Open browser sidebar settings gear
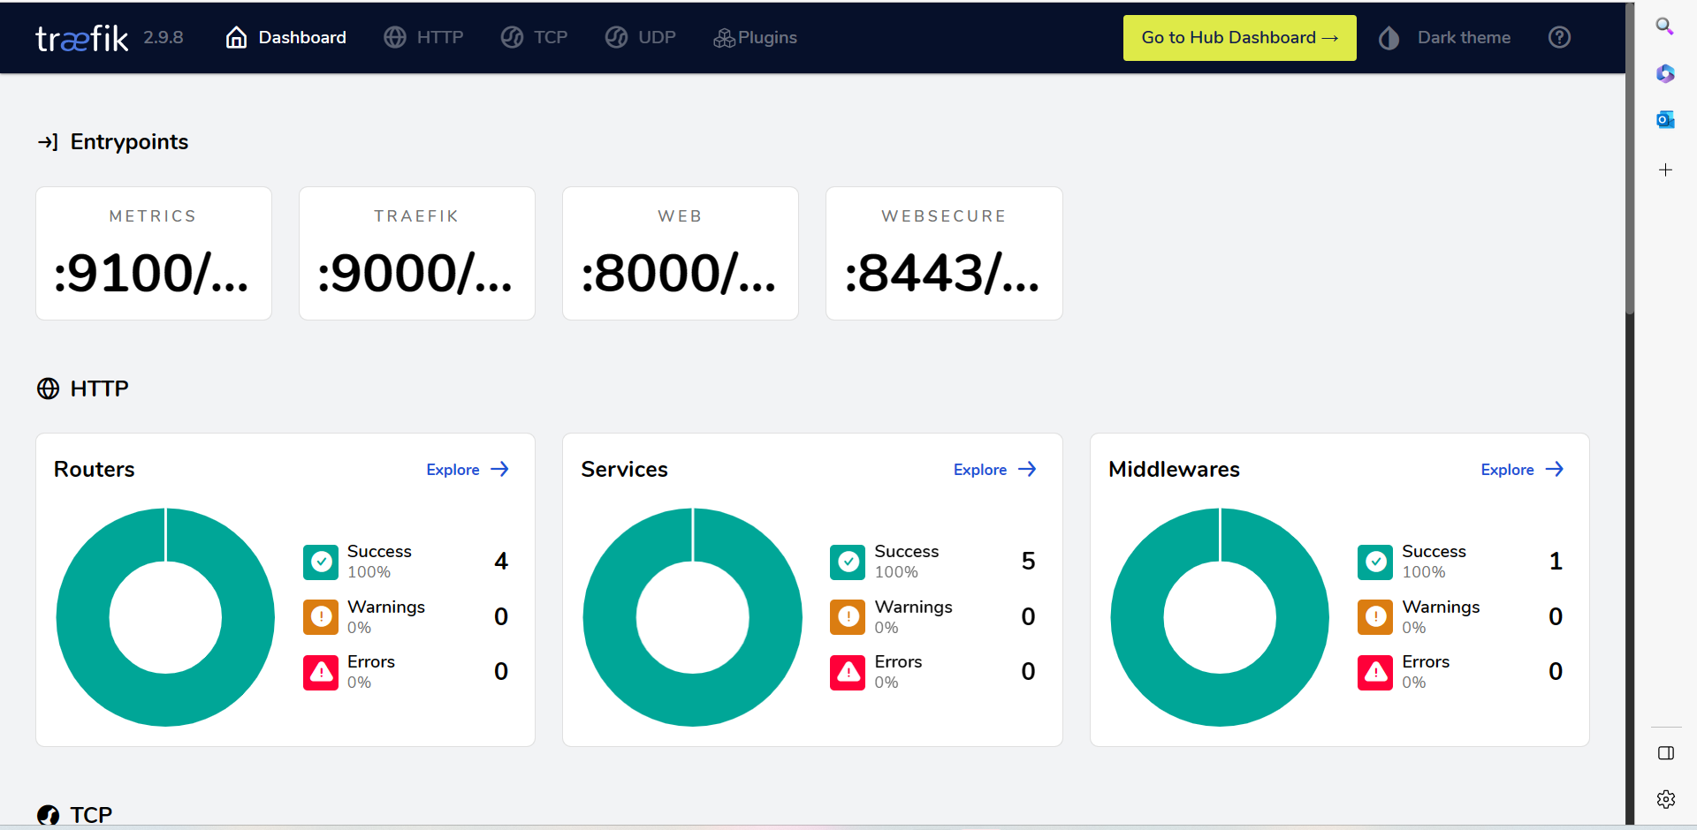The image size is (1697, 830). click(x=1666, y=799)
